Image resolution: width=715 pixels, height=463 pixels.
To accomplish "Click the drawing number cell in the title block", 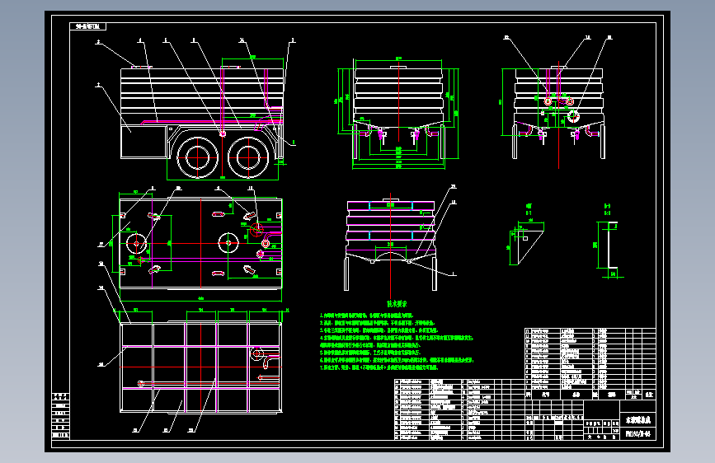I will click(638, 433).
